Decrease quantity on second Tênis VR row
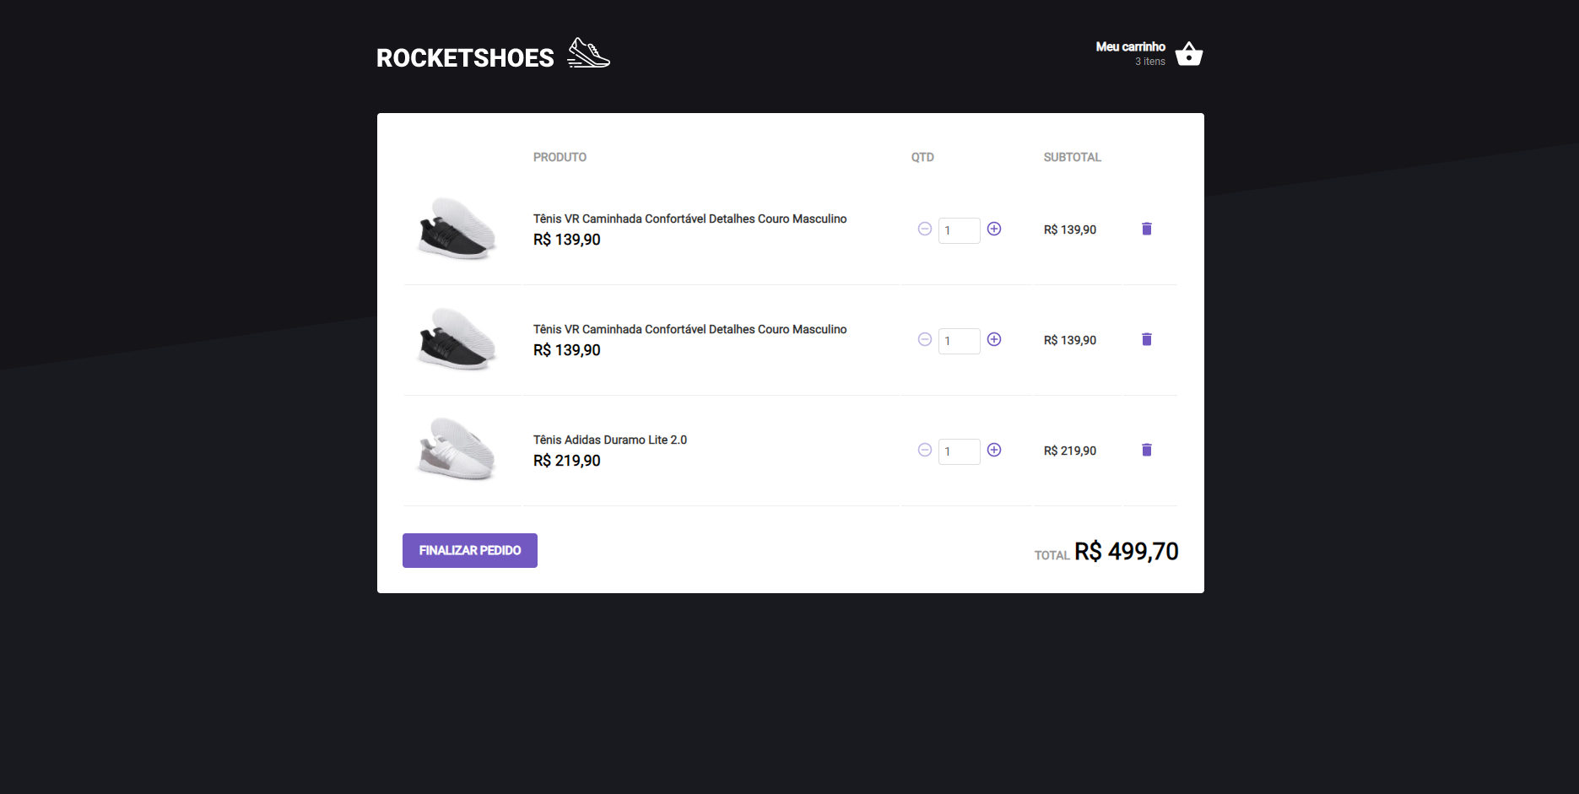 click(924, 339)
